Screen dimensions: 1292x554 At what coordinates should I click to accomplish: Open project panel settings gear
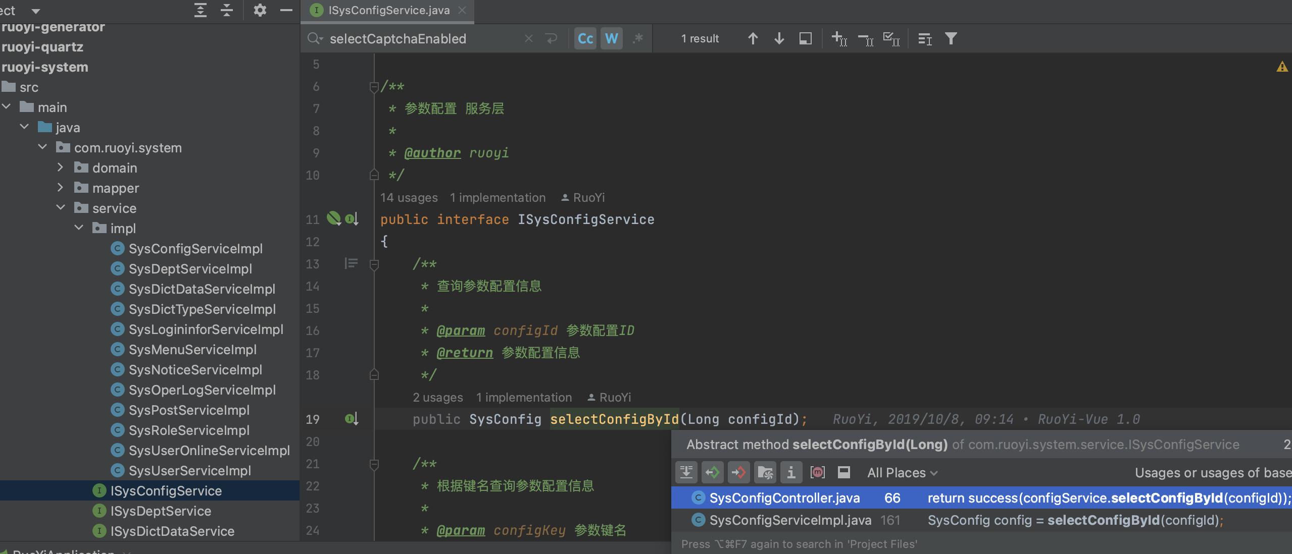coord(260,10)
